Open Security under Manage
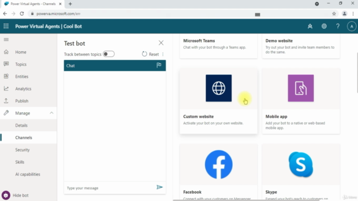Screen dimensions: 358x201 coord(22,150)
